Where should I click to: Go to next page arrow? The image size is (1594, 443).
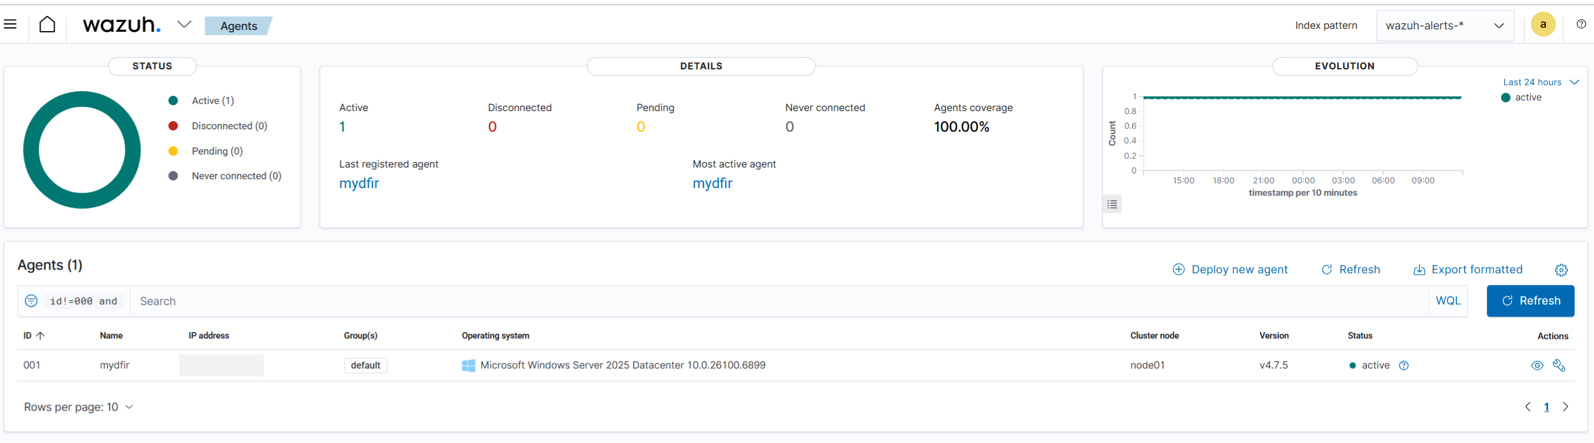[x=1565, y=407]
